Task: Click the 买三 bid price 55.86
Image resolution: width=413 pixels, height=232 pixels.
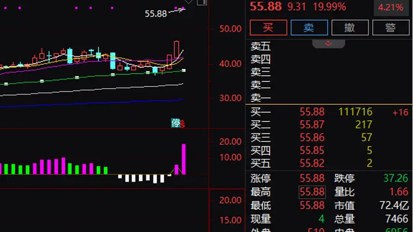Action: (x=312, y=137)
